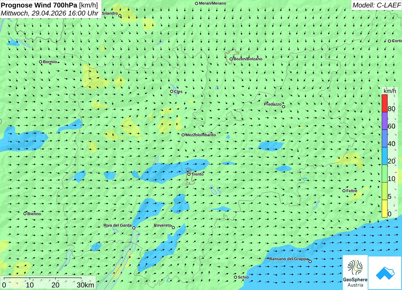The height and width of the screenshot is (290, 402).
Task: Click the Bienno map marker circle
Action: tap(25, 213)
